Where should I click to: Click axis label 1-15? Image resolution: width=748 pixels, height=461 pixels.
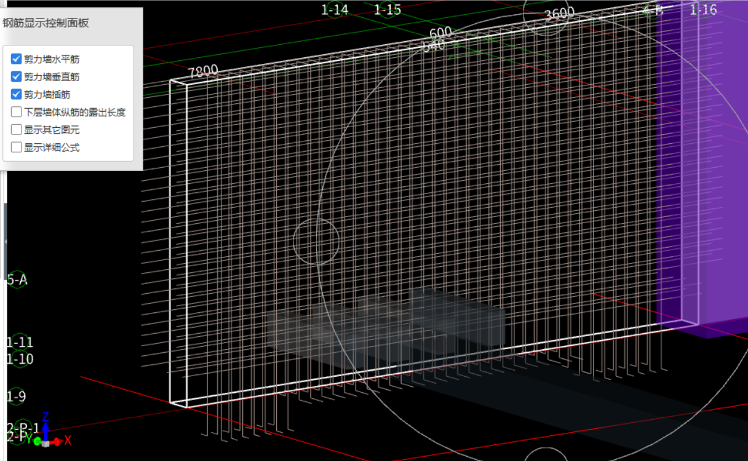(x=388, y=9)
